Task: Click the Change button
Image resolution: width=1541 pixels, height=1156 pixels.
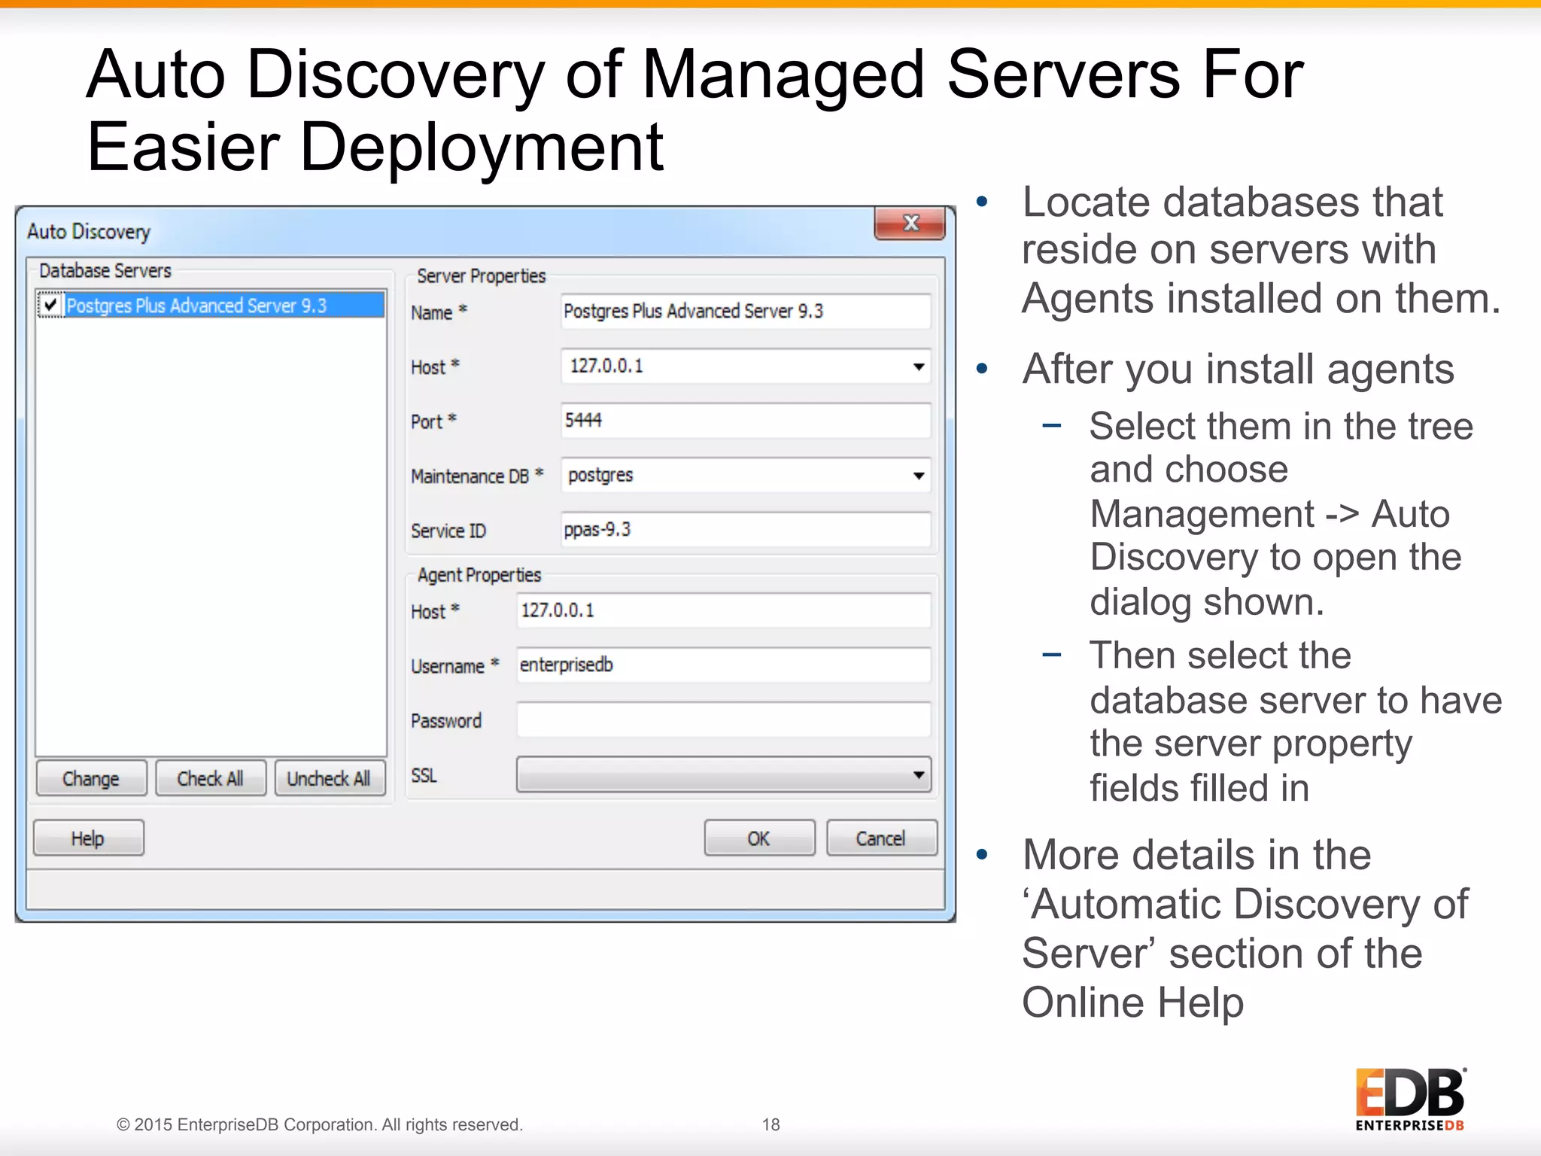Action: 91,778
